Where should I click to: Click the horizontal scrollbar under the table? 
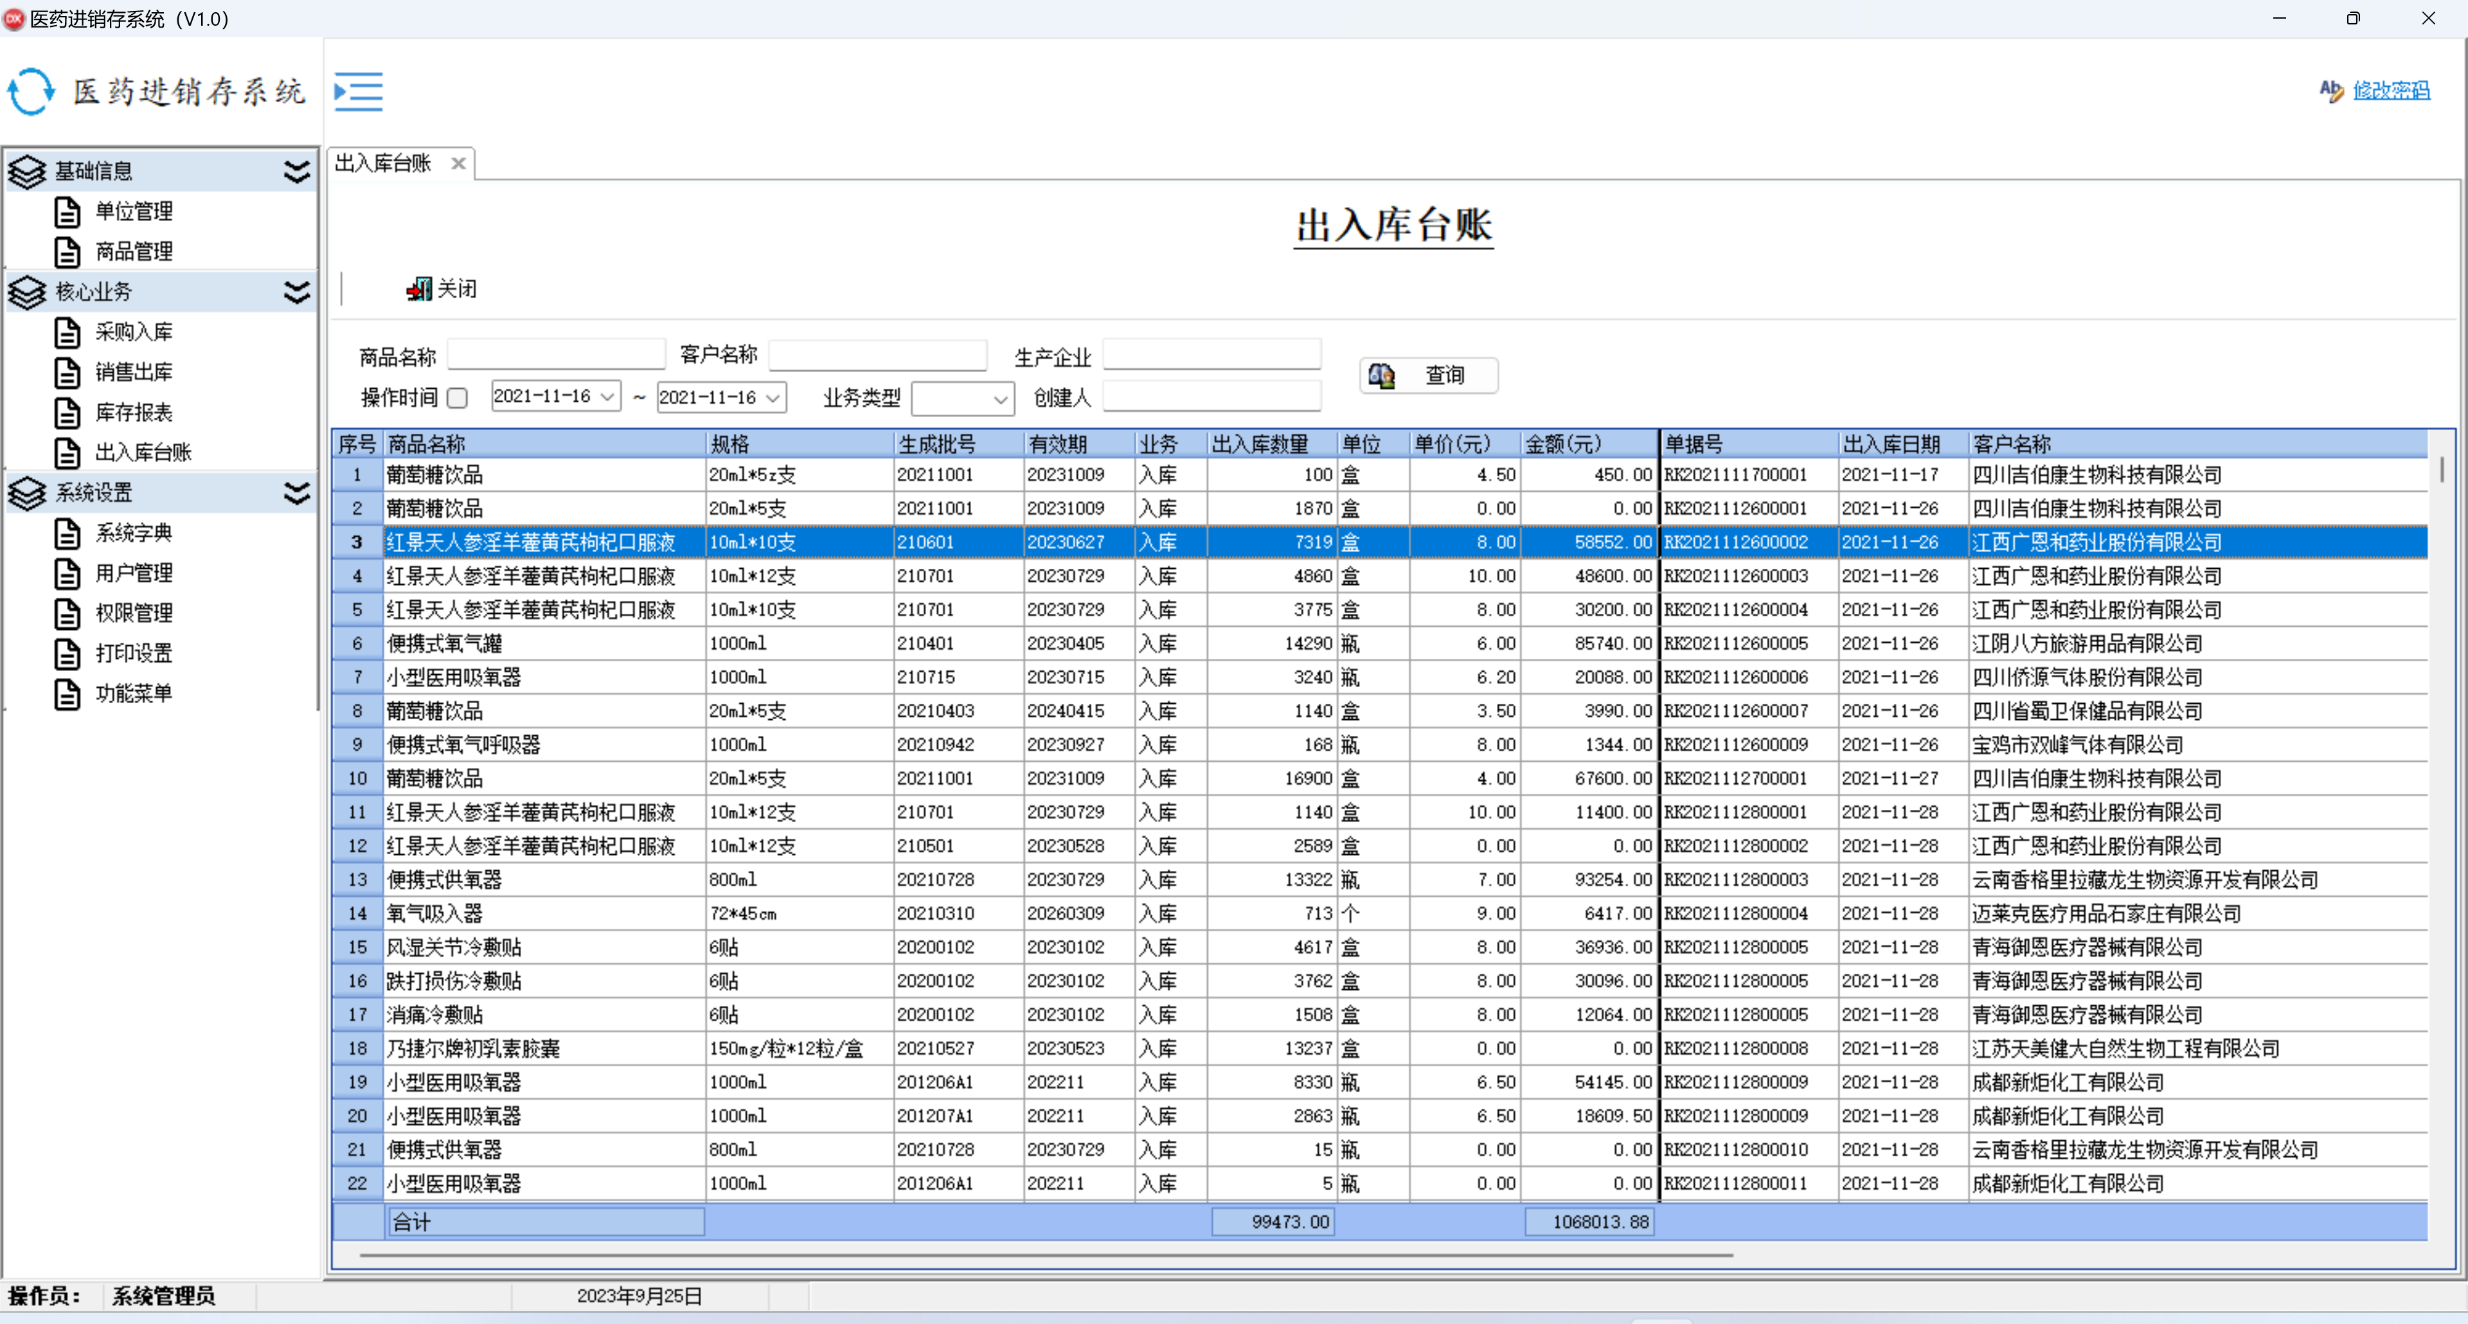click(1046, 1254)
